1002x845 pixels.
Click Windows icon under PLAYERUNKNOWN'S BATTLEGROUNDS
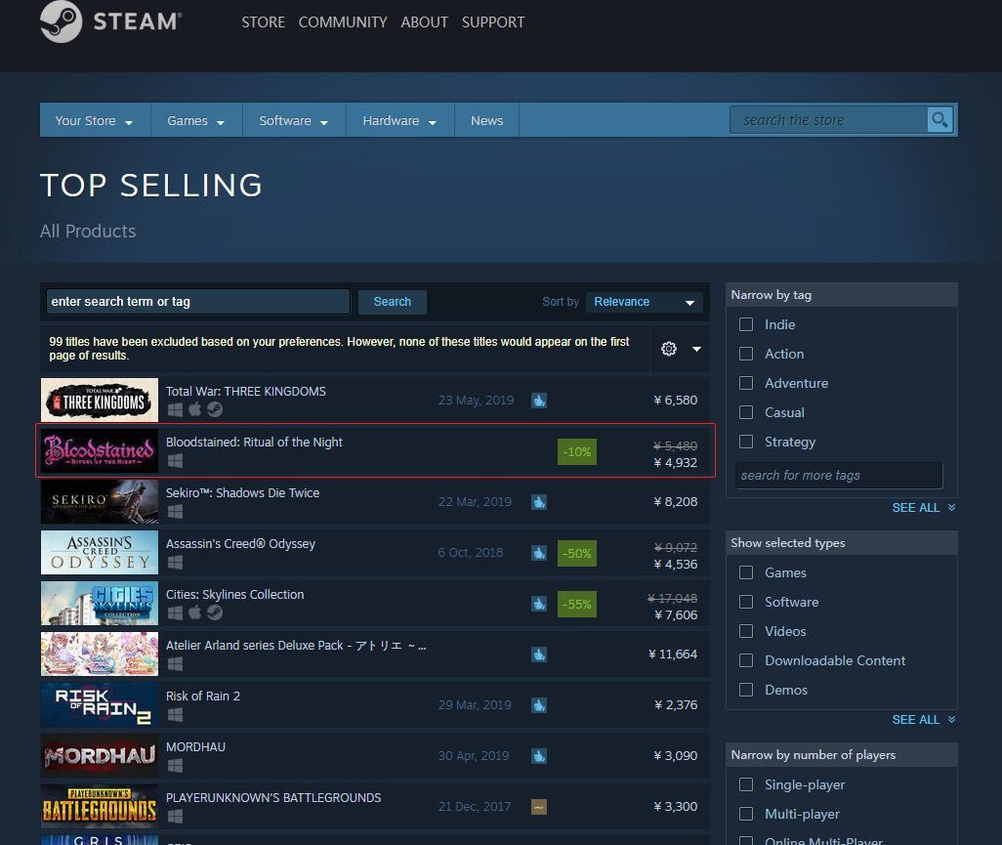(x=175, y=816)
